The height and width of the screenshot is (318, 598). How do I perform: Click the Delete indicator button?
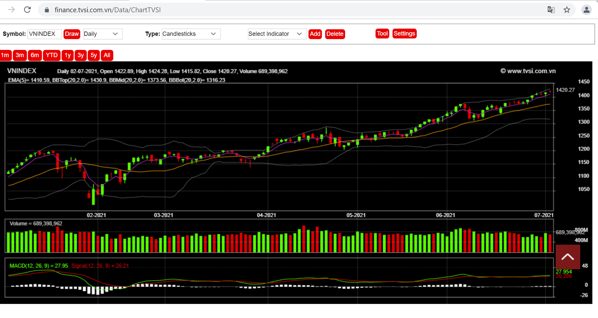coord(335,34)
